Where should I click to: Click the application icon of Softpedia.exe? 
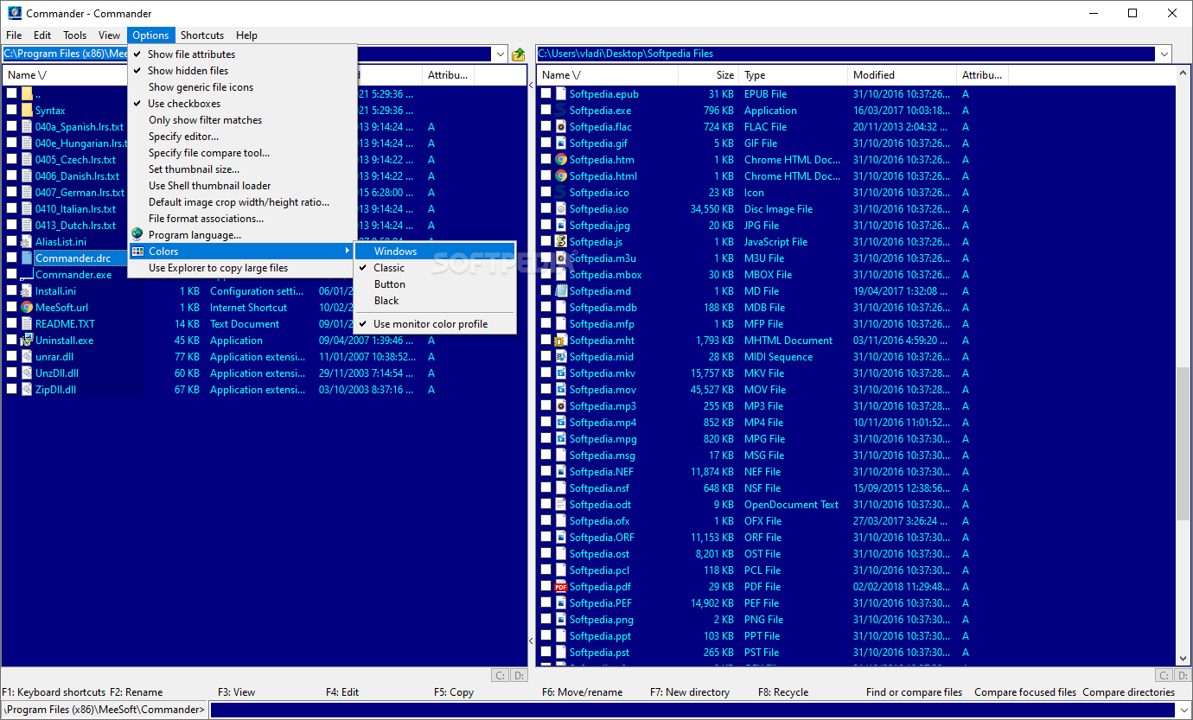point(561,111)
